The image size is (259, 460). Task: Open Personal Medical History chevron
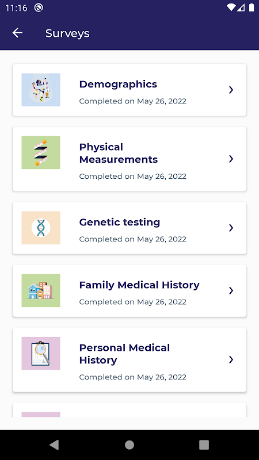point(231,360)
